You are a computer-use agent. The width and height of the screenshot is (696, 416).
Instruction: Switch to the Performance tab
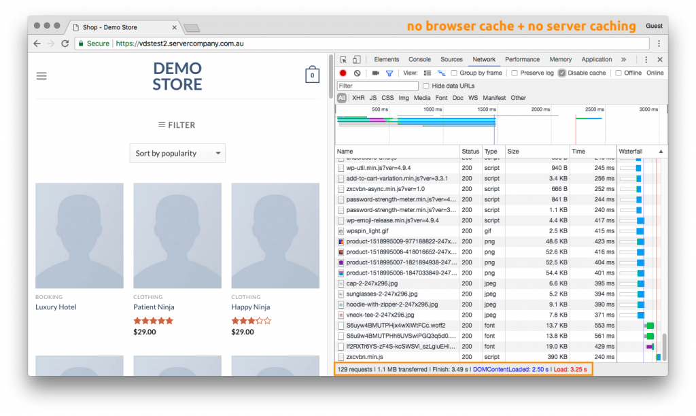[522, 60]
